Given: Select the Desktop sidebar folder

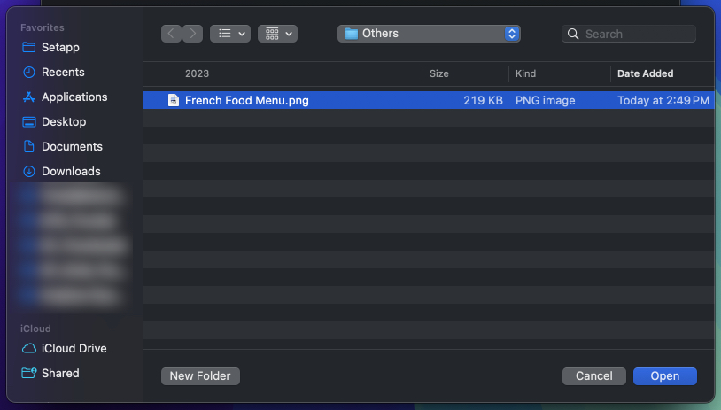Looking at the screenshot, I should 64,121.
